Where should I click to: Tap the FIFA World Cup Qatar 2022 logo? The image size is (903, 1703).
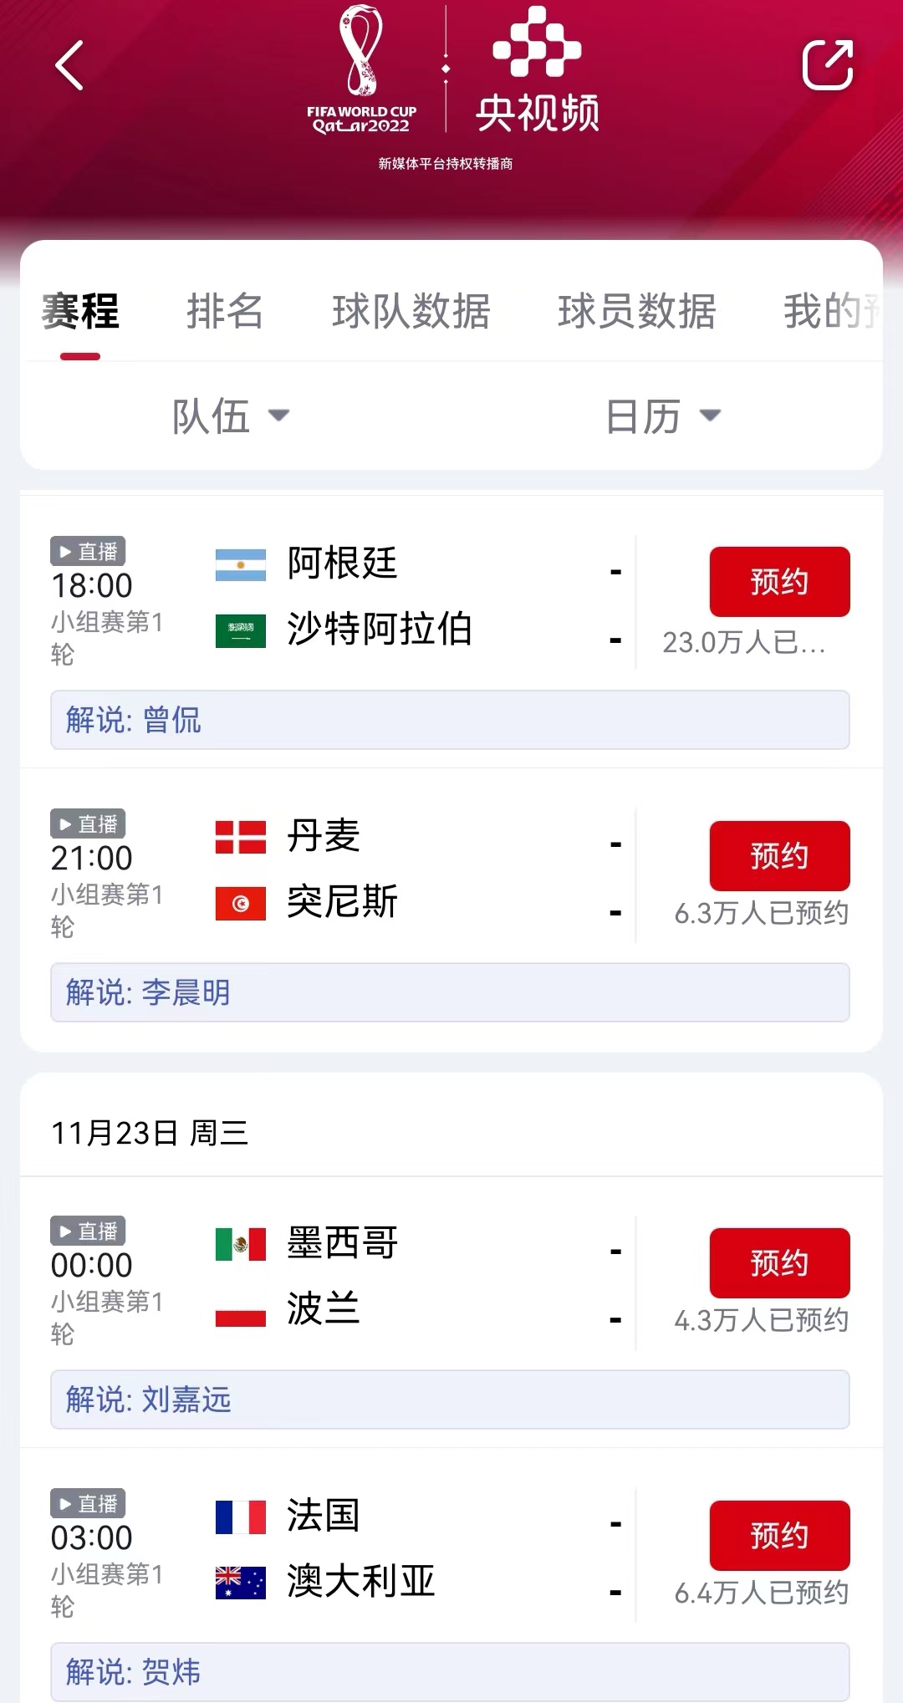[361, 70]
